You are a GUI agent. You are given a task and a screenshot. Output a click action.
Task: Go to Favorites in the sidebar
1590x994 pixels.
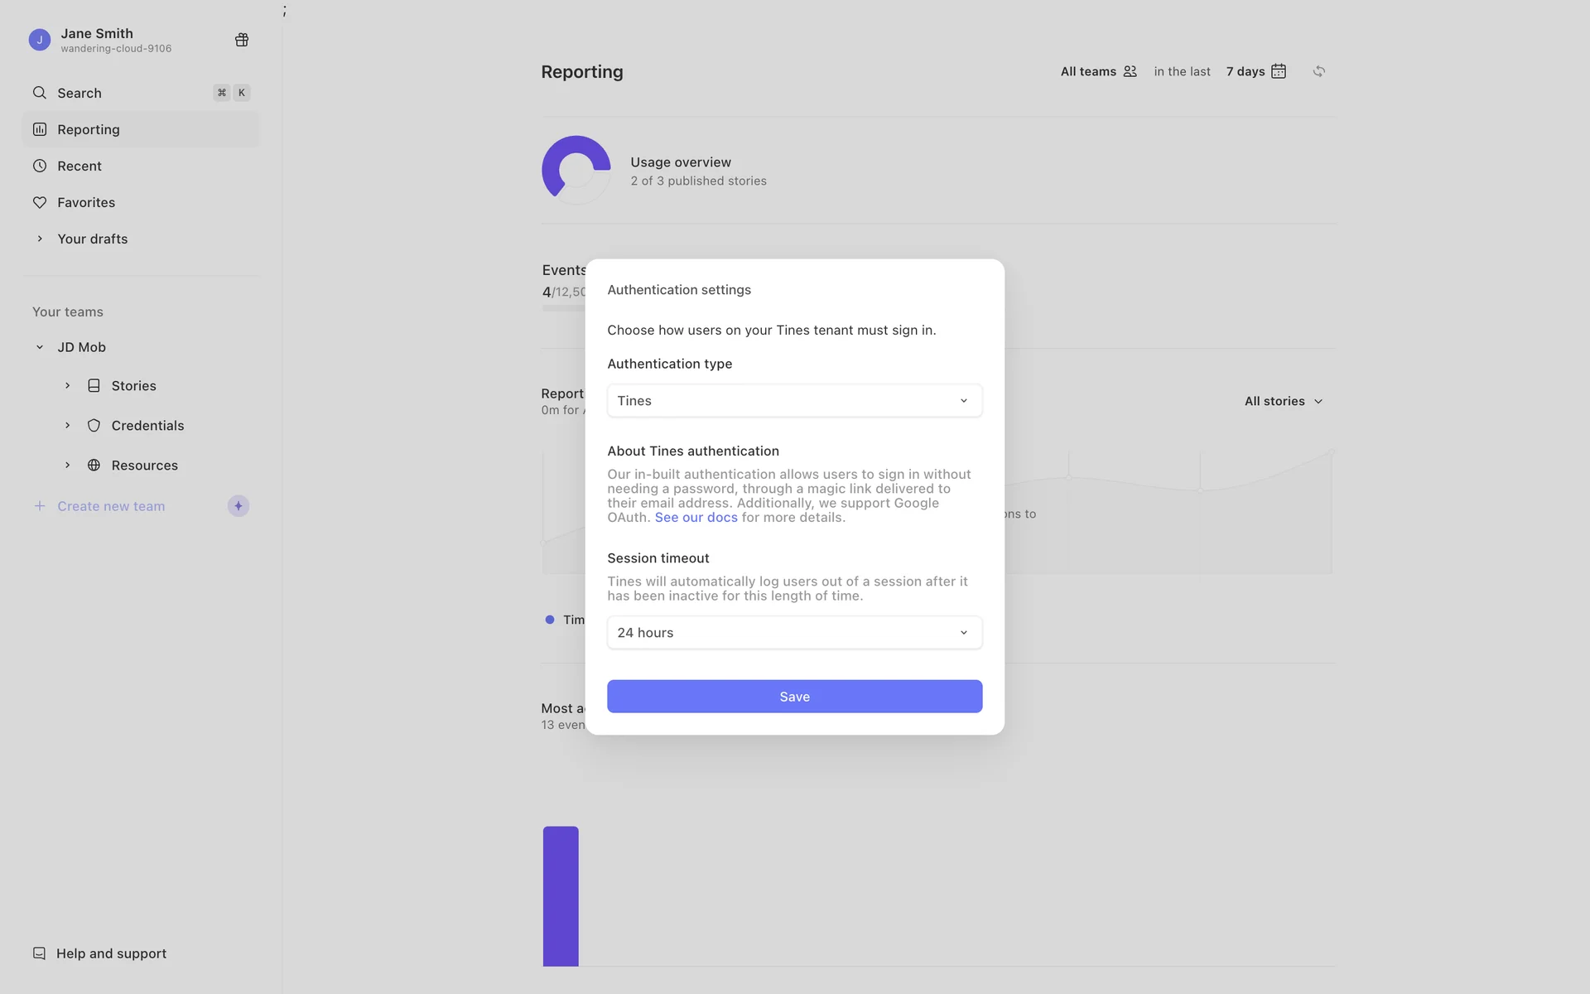pos(86,202)
